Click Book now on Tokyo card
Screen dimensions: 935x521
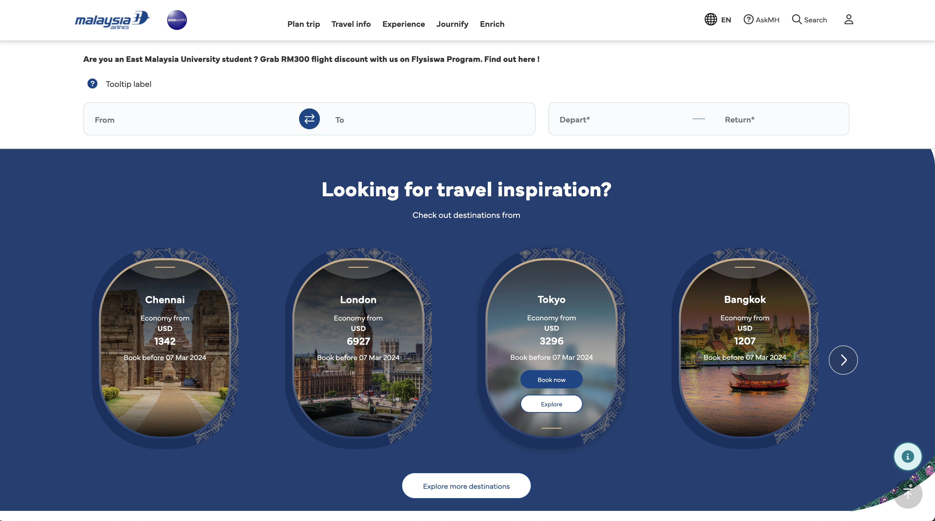[x=551, y=380]
